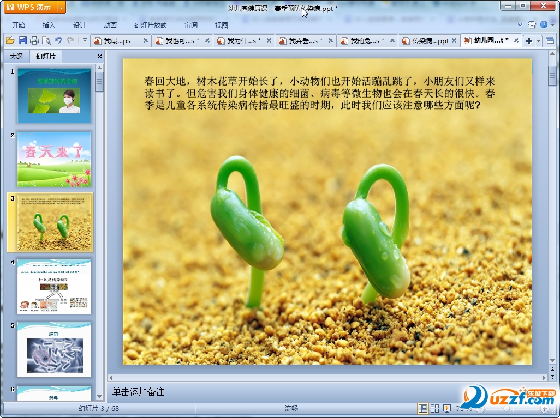
Task: Select slide 4 thumbnail 什么是传染病
Action: 54,287
